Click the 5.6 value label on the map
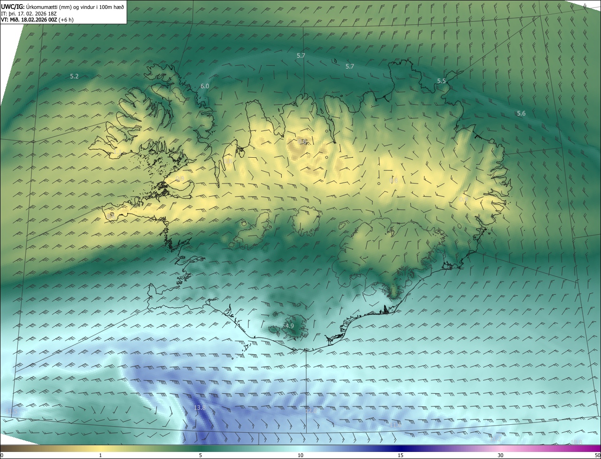 point(521,114)
